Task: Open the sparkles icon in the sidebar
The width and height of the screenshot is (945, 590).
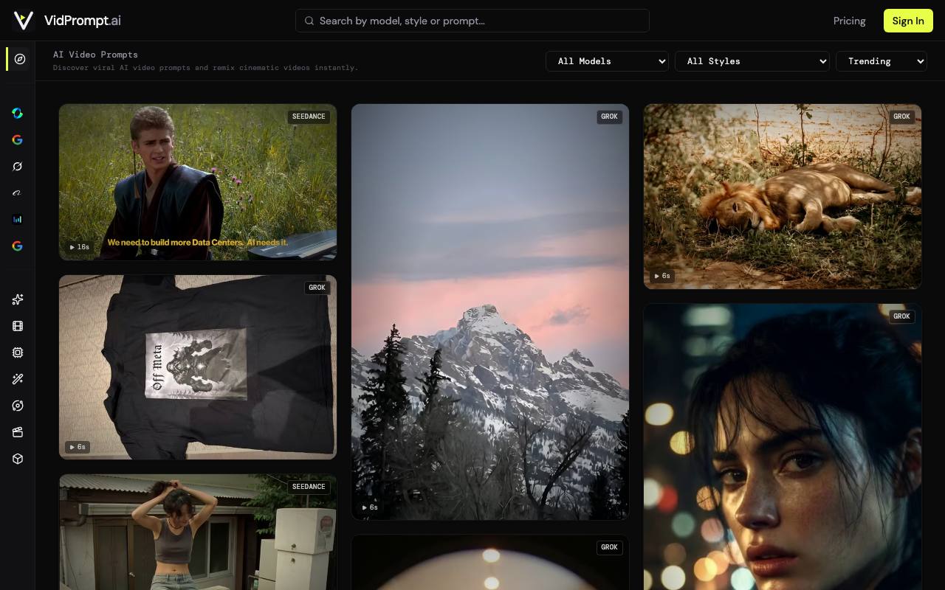Action: pyautogui.click(x=18, y=299)
